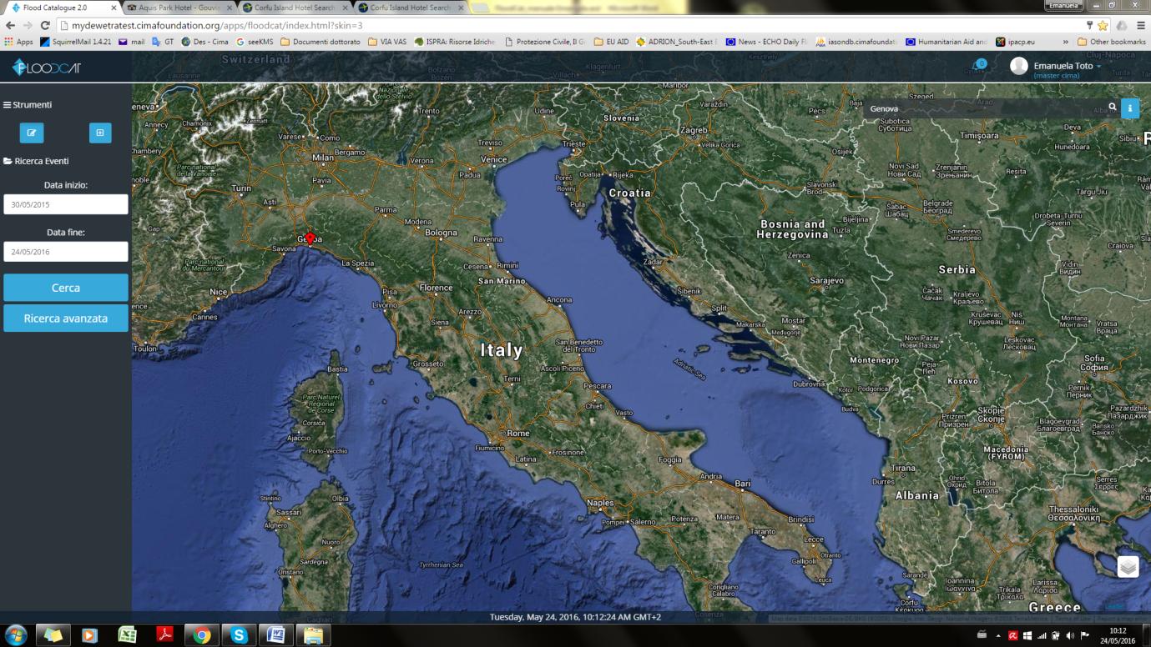Click the user avatar picture
This screenshot has height=647, width=1151.
[1019, 66]
